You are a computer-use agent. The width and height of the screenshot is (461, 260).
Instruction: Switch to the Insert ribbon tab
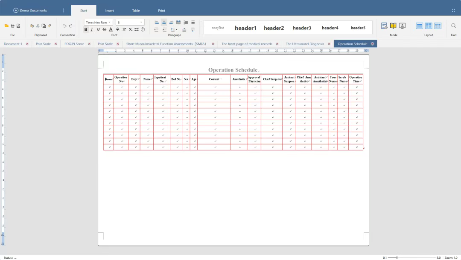pos(109,11)
